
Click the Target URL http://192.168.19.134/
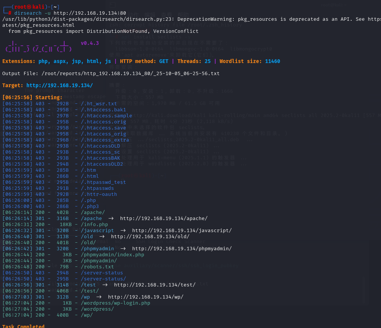coord(60,85)
